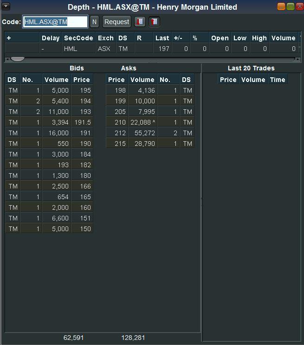The height and width of the screenshot is (345, 304).
Task: Minimize the Depth window
Action: [281, 6]
